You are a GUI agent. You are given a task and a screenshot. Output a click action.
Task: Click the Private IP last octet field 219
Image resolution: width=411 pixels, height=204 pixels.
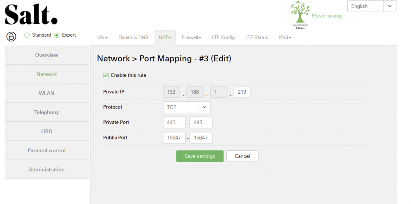pyautogui.click(x=242, y=92)
